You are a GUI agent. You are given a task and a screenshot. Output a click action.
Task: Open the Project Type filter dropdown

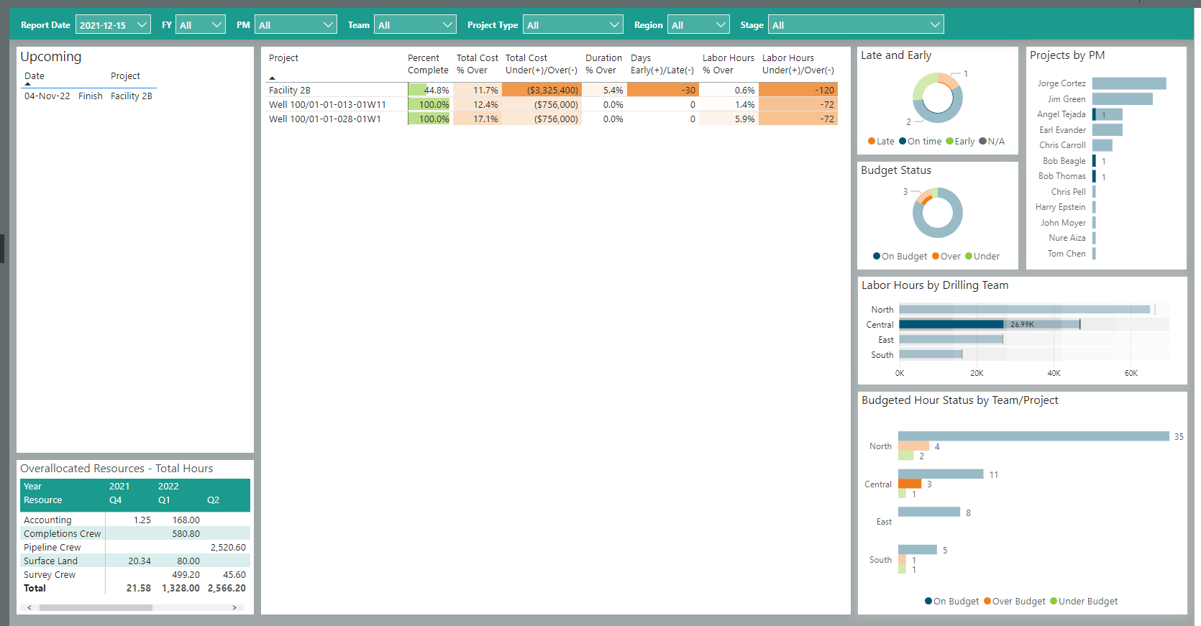pyautogui.click(x=572, y=25)
